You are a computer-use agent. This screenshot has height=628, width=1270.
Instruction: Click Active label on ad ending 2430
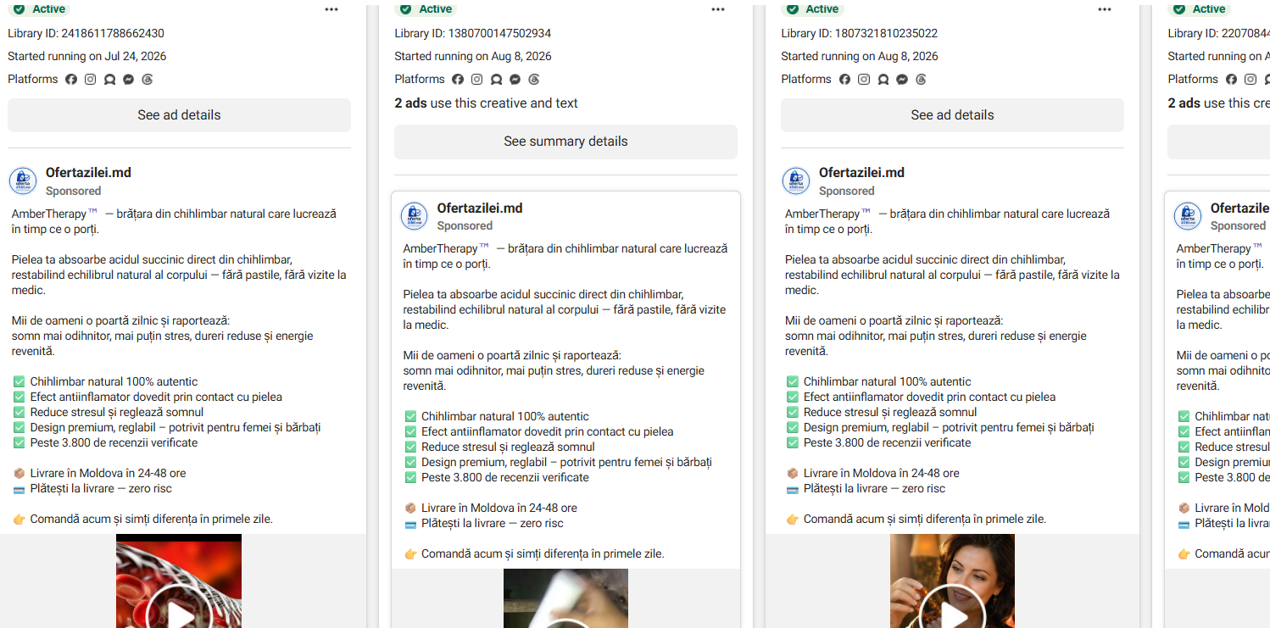point(48,9)
